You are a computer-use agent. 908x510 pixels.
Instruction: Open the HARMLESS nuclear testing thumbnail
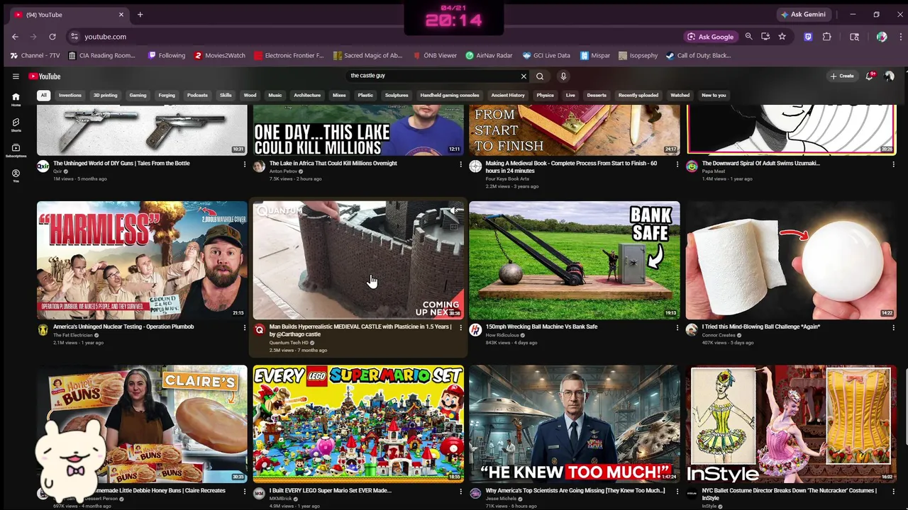142,260
